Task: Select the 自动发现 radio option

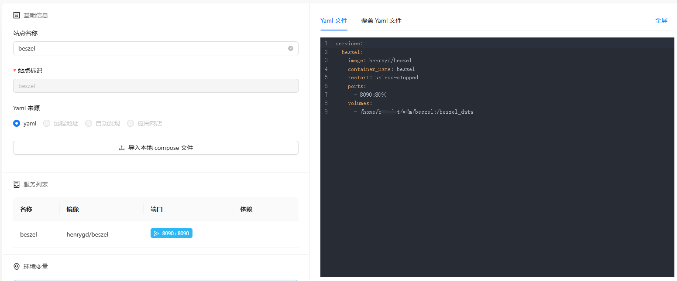Action: pyautogui.click(x=89, y=123)
